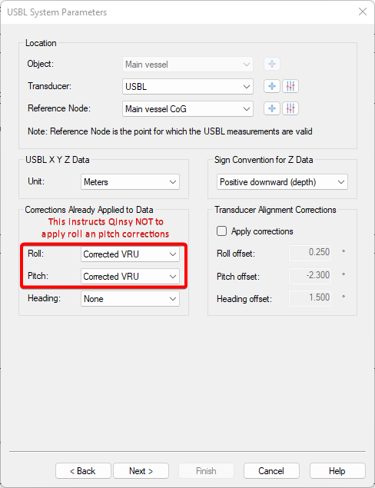Proceed with the Next button
The width and height of the screenshot is (375, 488).
tap(141, 471)
